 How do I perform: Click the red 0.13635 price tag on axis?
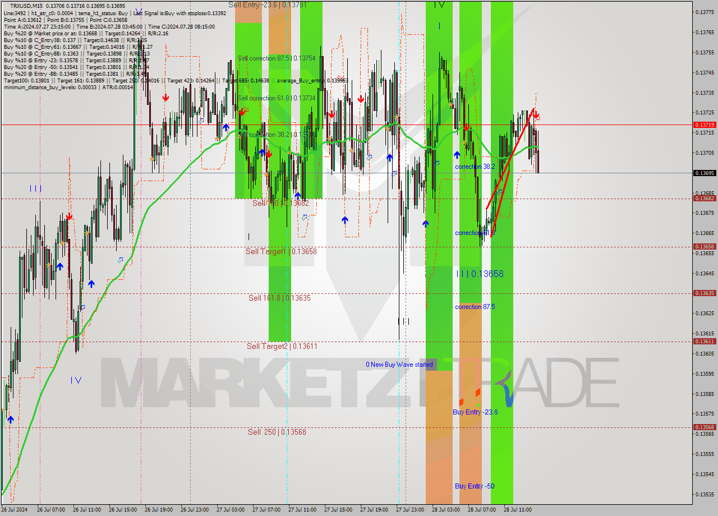pyautogui.click(x=705, y=293)
